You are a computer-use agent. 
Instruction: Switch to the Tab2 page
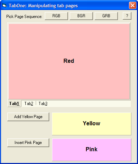coord(29,104)
